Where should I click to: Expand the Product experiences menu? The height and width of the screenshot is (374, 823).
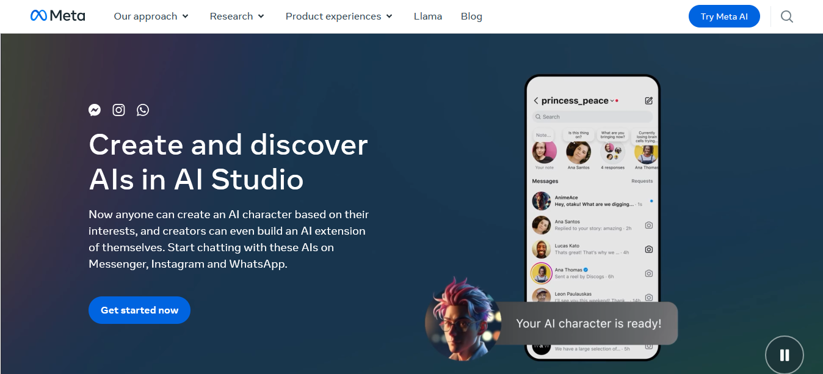pyautogui.click(x=339, y=16)
